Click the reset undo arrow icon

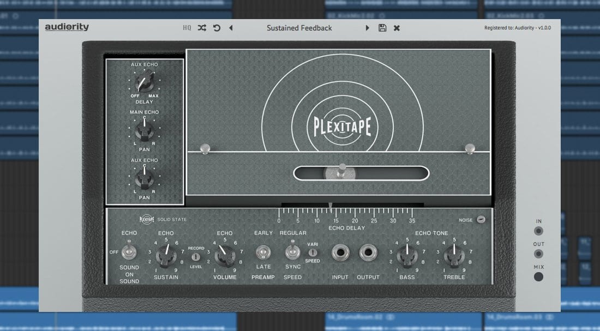pyautogui.click(x=217, y=28)
